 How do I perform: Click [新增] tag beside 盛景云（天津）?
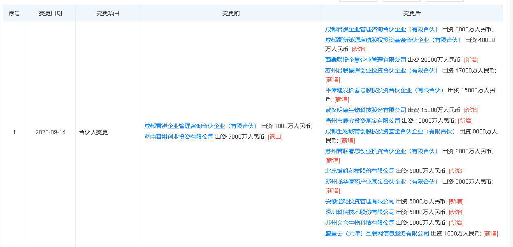490,234
